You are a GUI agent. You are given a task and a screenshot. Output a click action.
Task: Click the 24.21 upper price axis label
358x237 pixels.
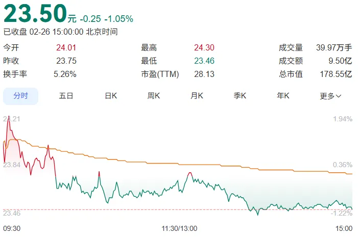coord(12,119)
